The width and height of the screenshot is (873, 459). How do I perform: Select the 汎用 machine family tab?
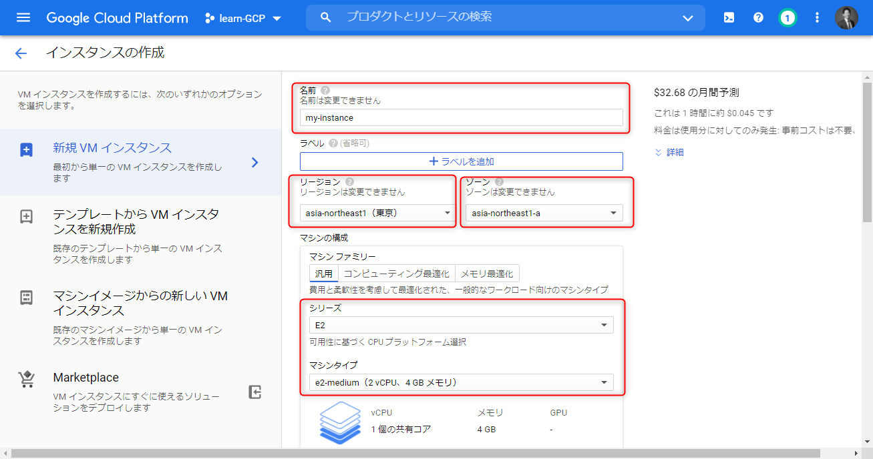tap(324, 274)
